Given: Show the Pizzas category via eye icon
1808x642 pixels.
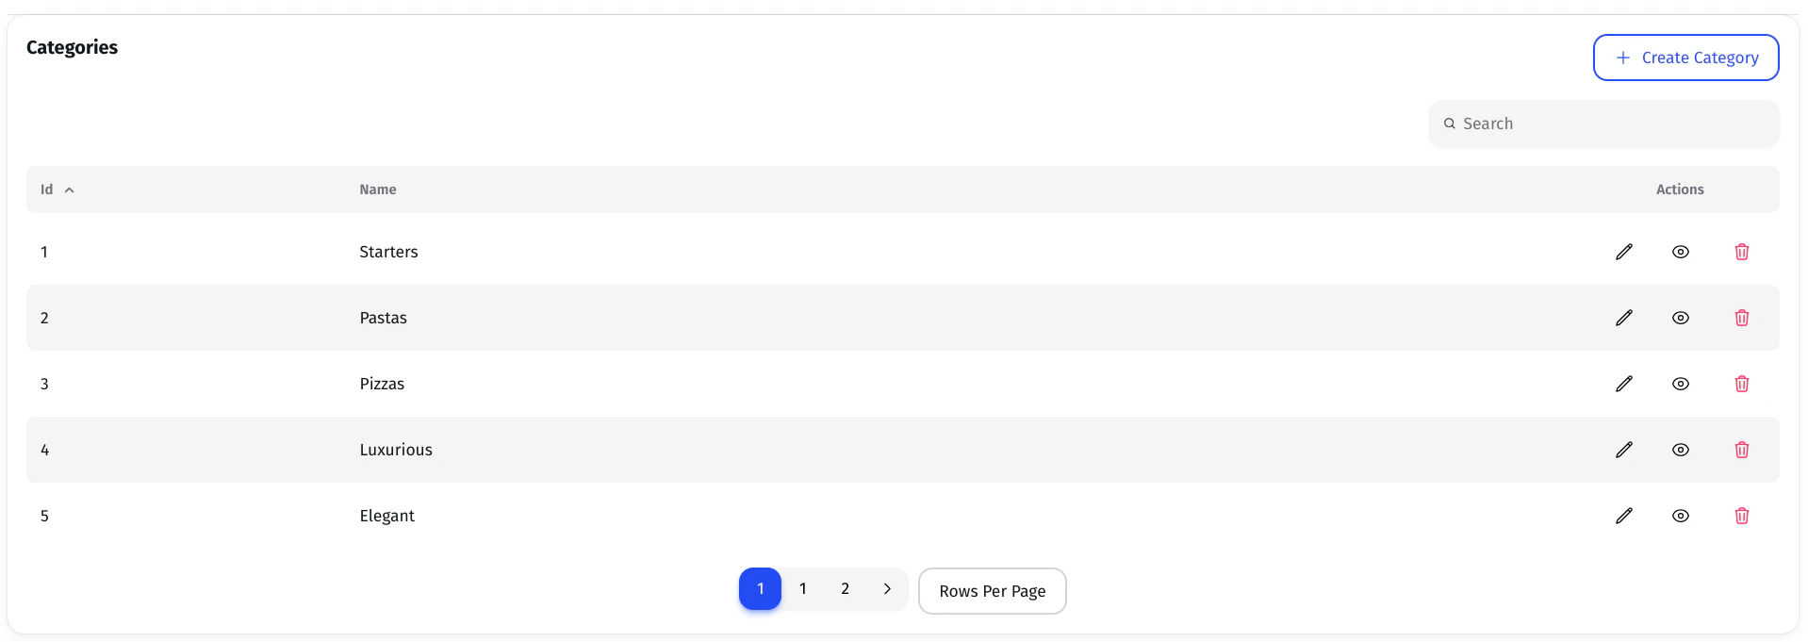Looking at the screenshot, I should 1681,384.
